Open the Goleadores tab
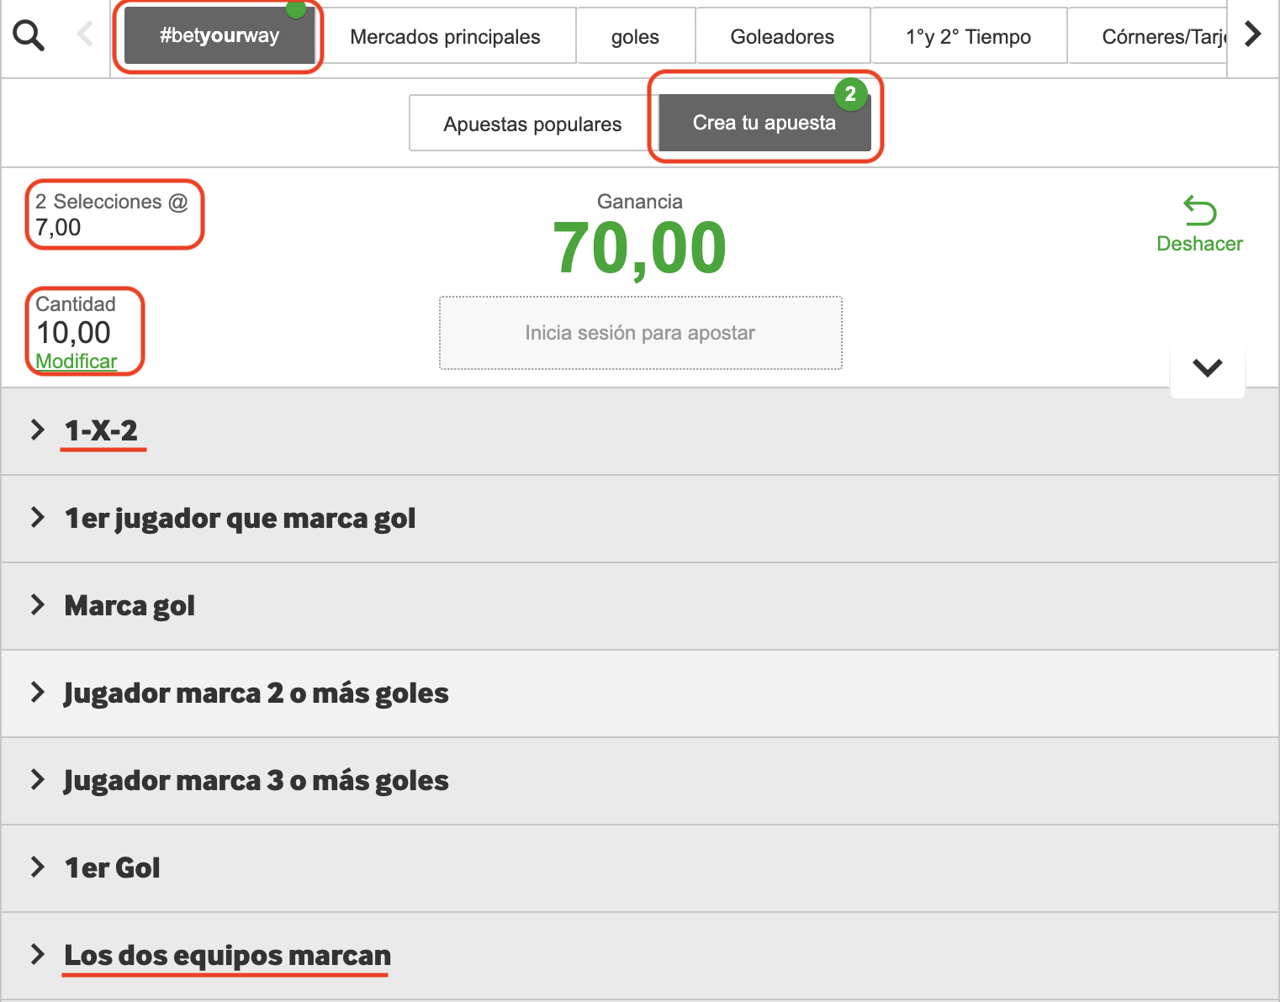The width and height of the screenshot is (1280, 1002). [x=782, y=37]
